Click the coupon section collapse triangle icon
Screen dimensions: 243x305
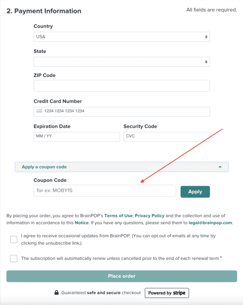click(x=220, y=167)
